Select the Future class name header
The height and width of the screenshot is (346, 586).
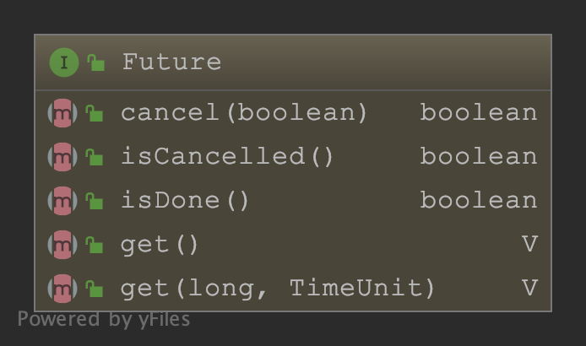pyautogui.click(x=171, y=62)
